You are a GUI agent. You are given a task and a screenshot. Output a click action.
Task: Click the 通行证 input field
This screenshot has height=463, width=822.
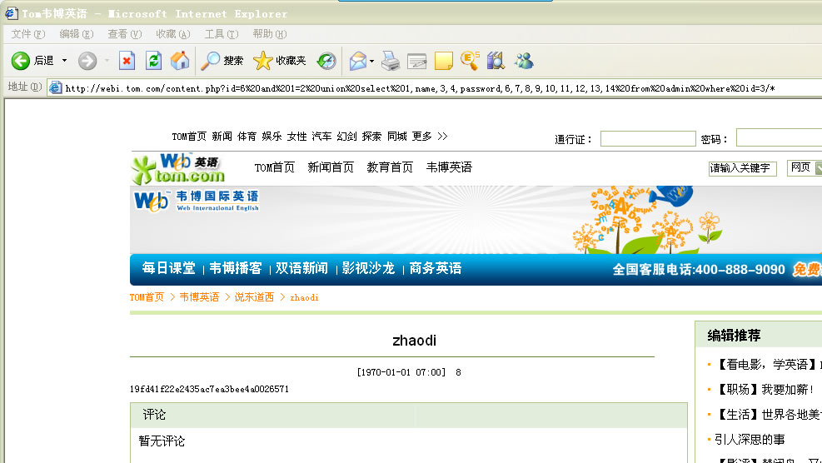[x=648, y=139]
